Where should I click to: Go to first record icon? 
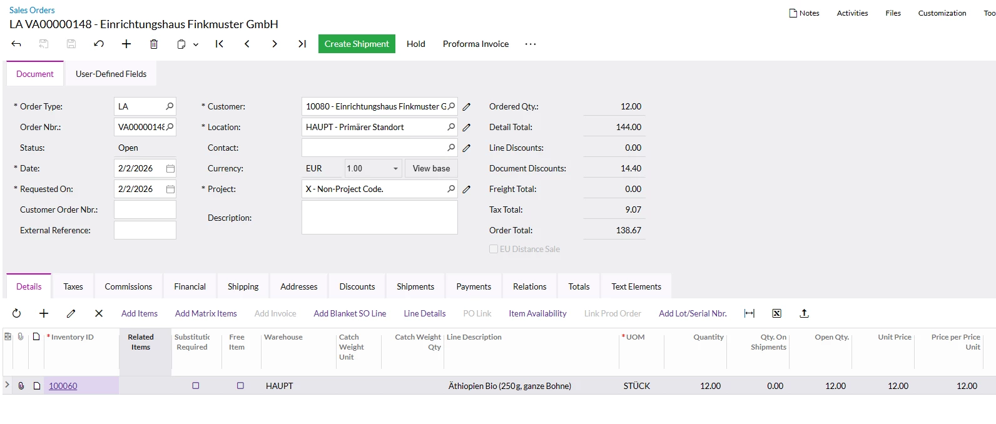[220, 44]
